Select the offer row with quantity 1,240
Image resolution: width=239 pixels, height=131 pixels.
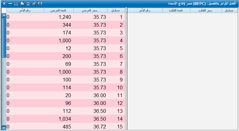(x=66, y=17)
